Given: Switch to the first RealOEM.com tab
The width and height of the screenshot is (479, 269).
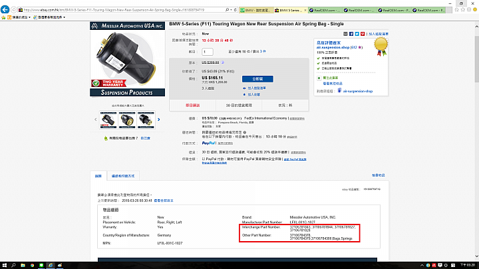Looking at the screenshot, I should click(x=325, y=10).
